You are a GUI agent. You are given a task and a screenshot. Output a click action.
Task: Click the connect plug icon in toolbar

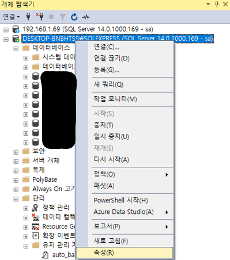pyautogui.click(x=28, y=17)
